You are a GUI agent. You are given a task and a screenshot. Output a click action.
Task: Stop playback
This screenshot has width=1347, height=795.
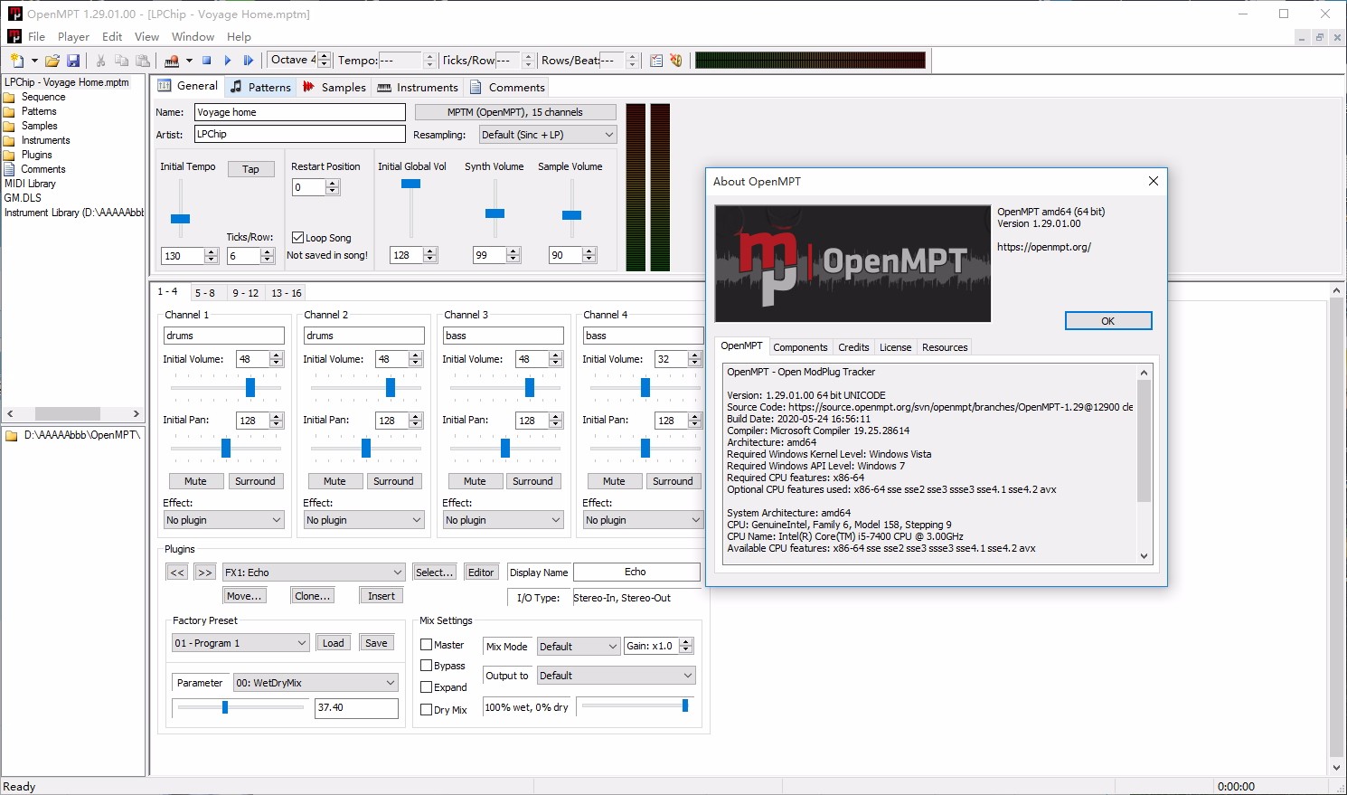208,60
